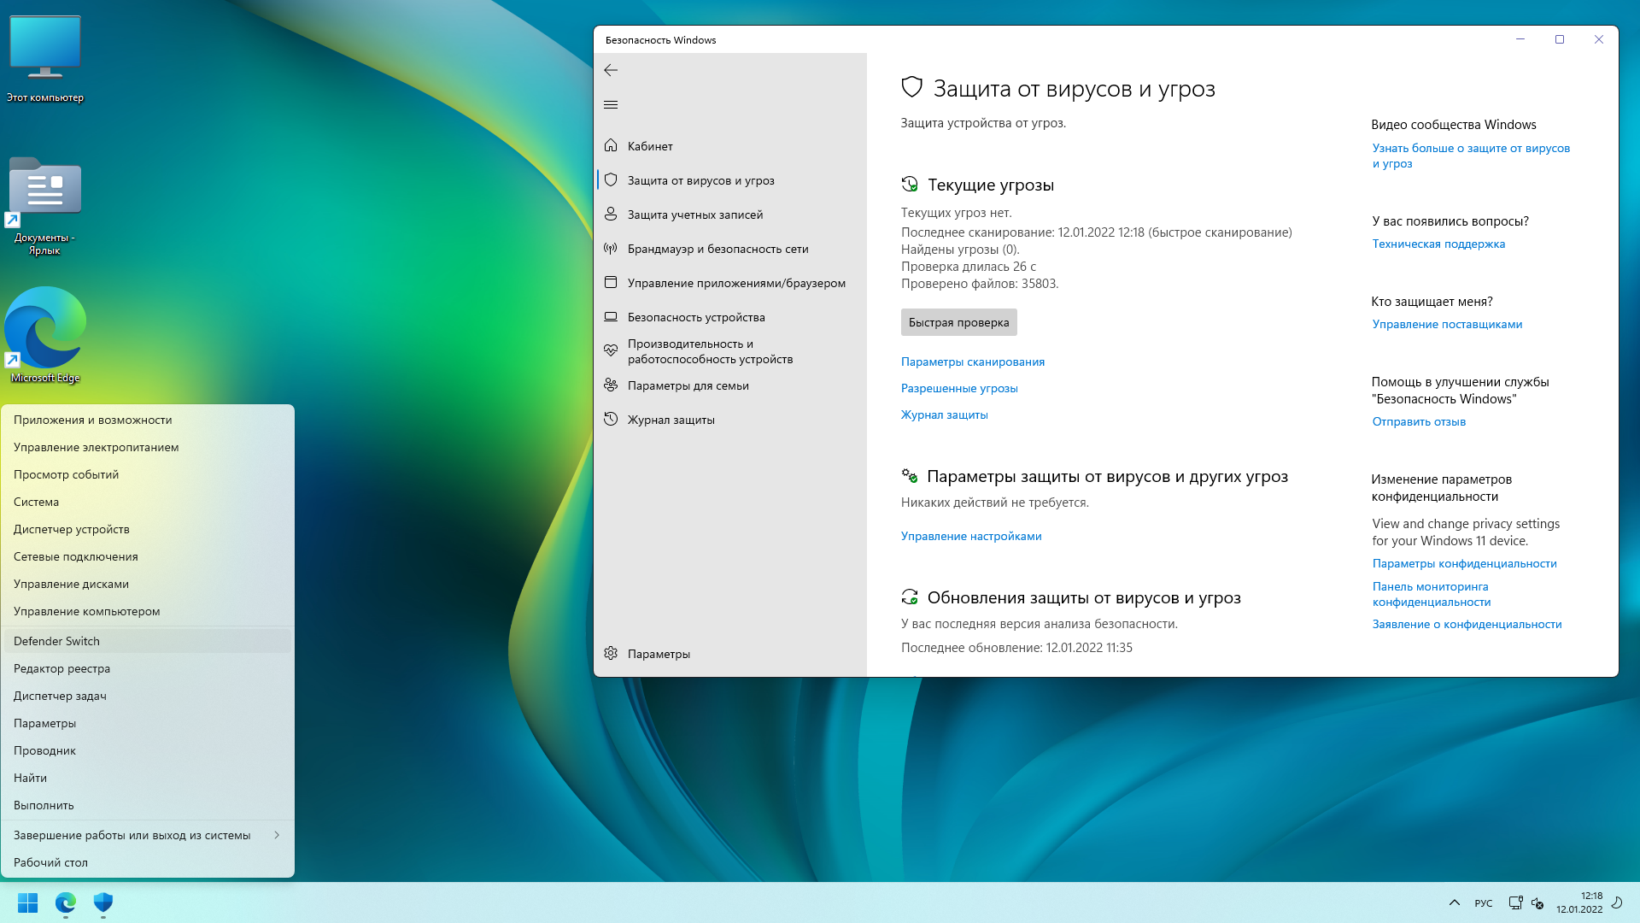Click Отправить отзыв link
Image resolution: width=1640 pixels, height=923 pixels.
[1419, 421]
